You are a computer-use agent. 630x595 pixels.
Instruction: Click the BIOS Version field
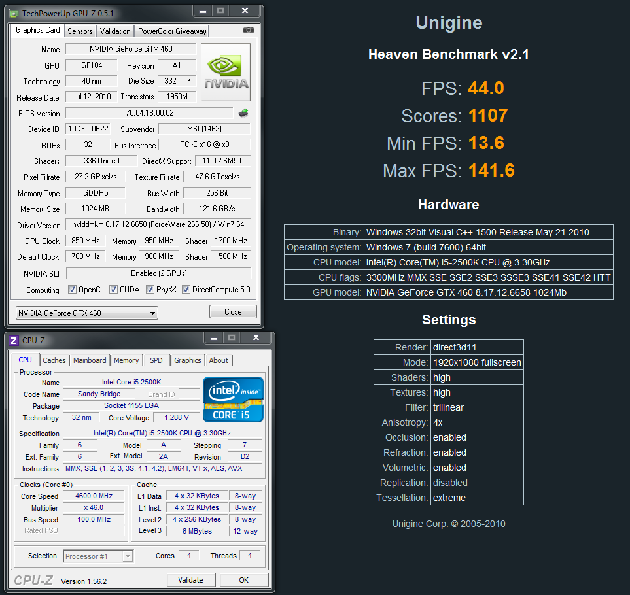149,113
